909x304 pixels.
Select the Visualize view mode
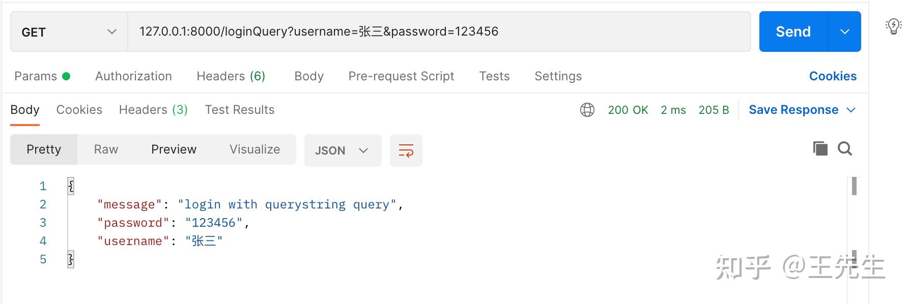pos(254,149)
